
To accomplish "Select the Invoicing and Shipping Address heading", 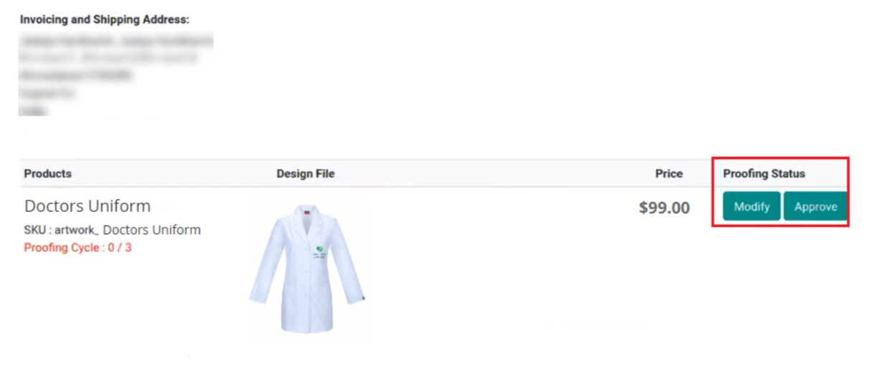I will click(105, 19).
